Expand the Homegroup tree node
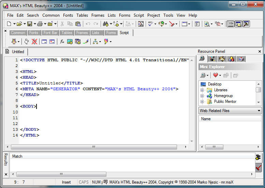 click(x=202, y=96)
